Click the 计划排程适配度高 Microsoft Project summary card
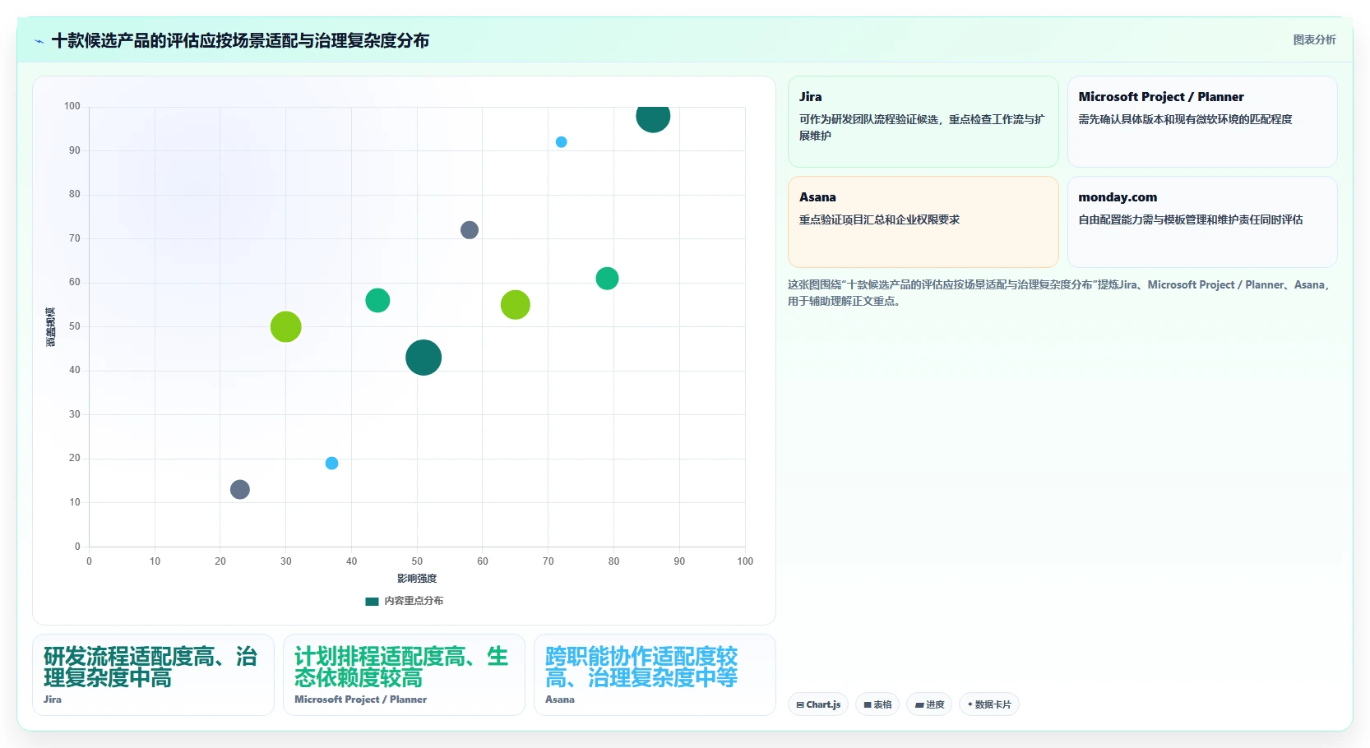1370x748 pixels. (x=404, y=675)
